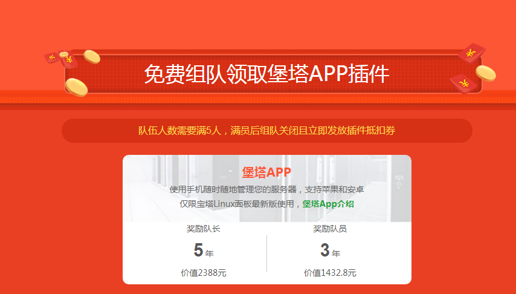Click the red envelope at banner's bottom-right
This screenshot has height=294, width=516.
tap(463, 82)
